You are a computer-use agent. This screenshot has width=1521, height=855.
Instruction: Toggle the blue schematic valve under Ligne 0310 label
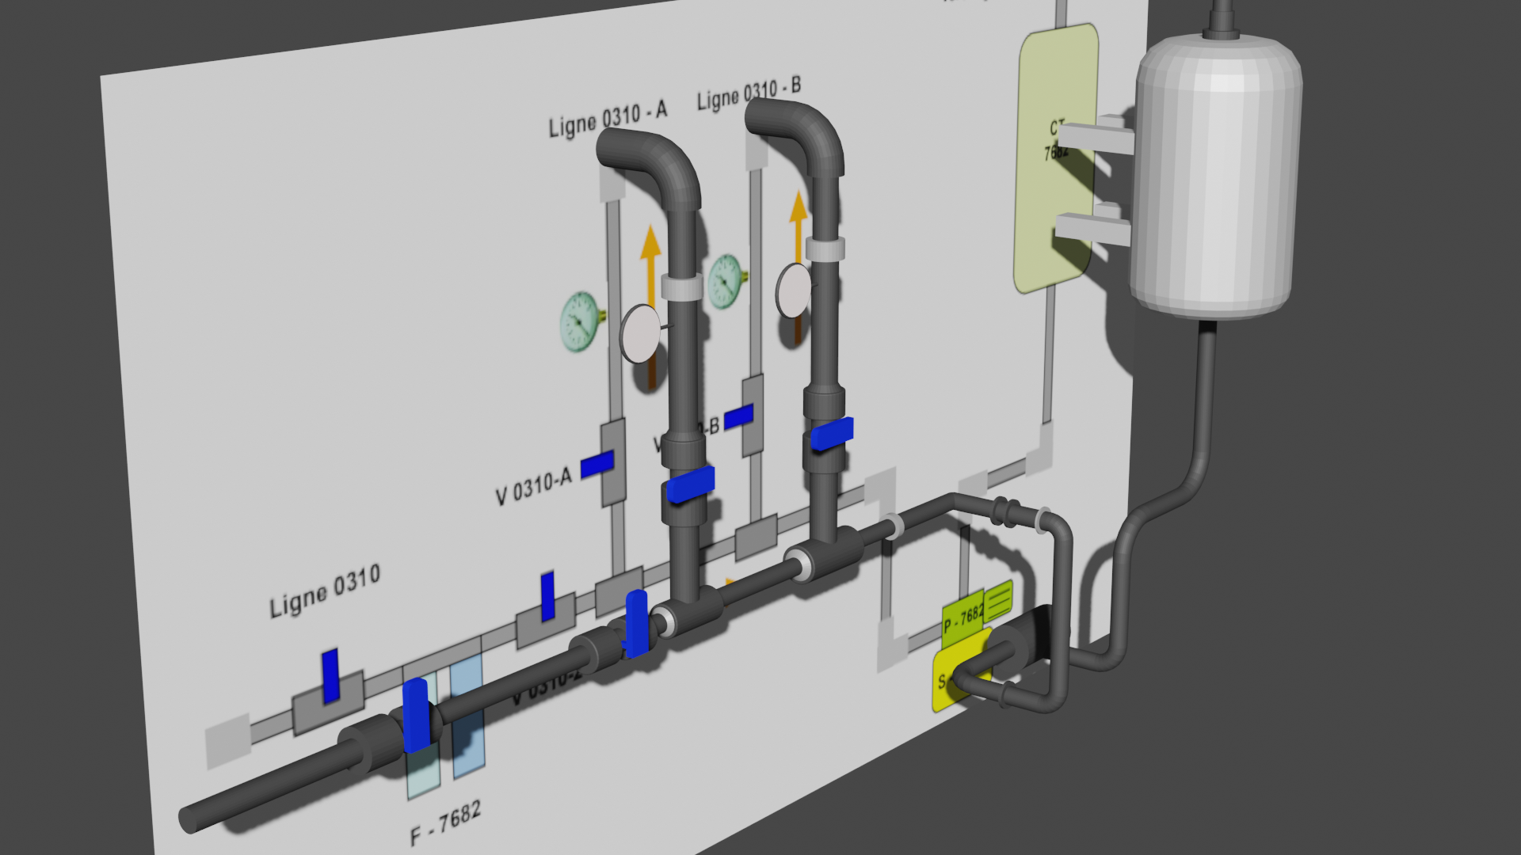point(330,675)
